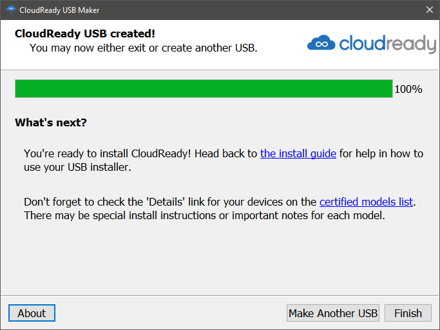Screen dimensions: 440x330
Task: Click the 'What's next?' heading
Action: tap(51, 122)
